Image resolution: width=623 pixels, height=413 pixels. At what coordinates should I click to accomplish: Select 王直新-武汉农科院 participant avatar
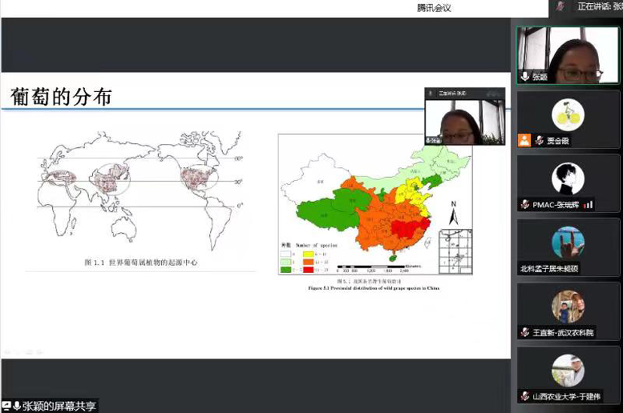point(568,306)
